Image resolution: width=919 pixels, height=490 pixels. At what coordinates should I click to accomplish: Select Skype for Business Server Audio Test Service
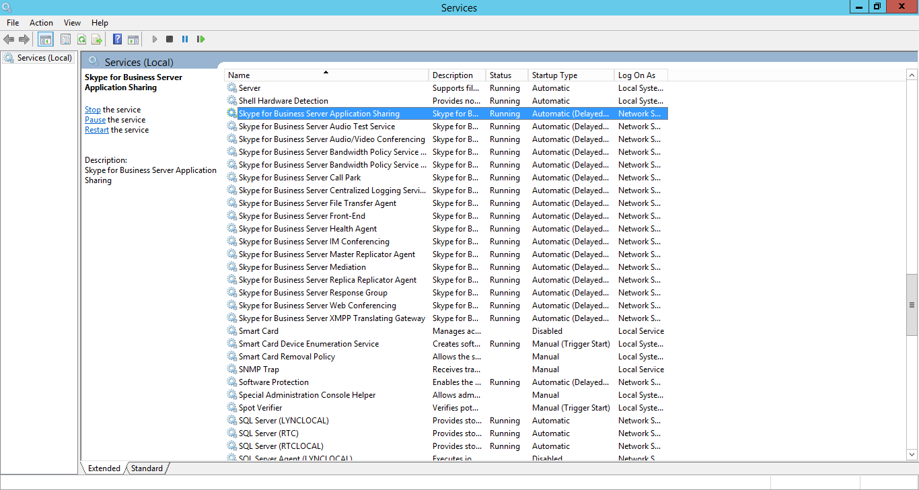point(446,127)
